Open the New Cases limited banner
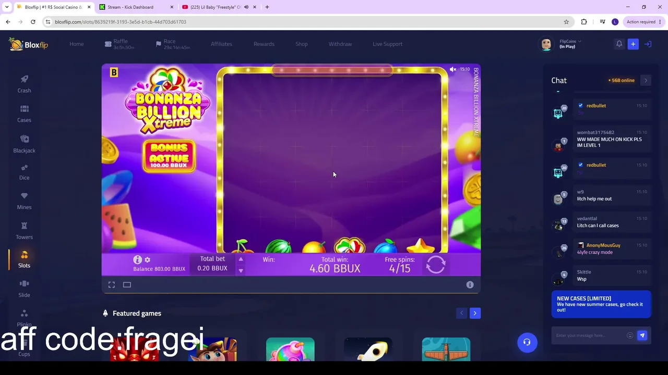This screenshot has width=668, height=375. click(601, 304)
